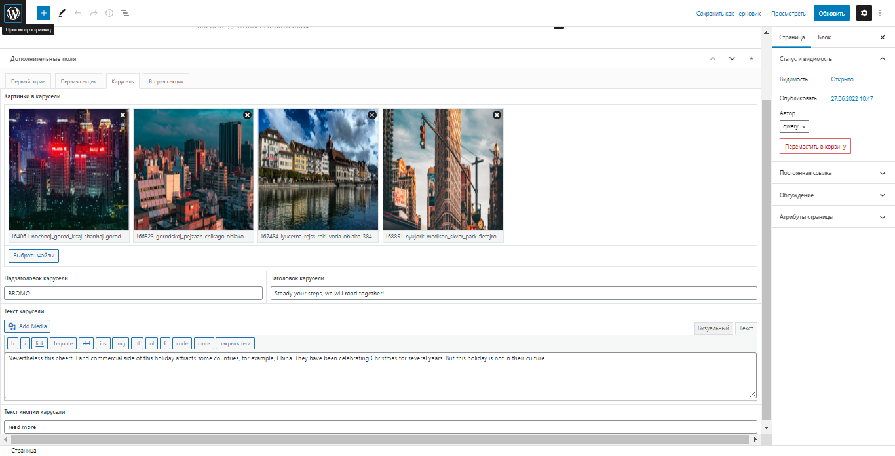Open the list view outline icon
This screenshot has width=895, height=456.
tap(125, 12)
